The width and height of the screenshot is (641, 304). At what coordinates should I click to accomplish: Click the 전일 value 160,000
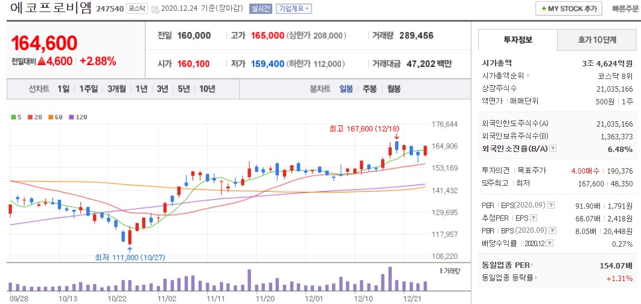pyautogui.click(x=194, y=36)
